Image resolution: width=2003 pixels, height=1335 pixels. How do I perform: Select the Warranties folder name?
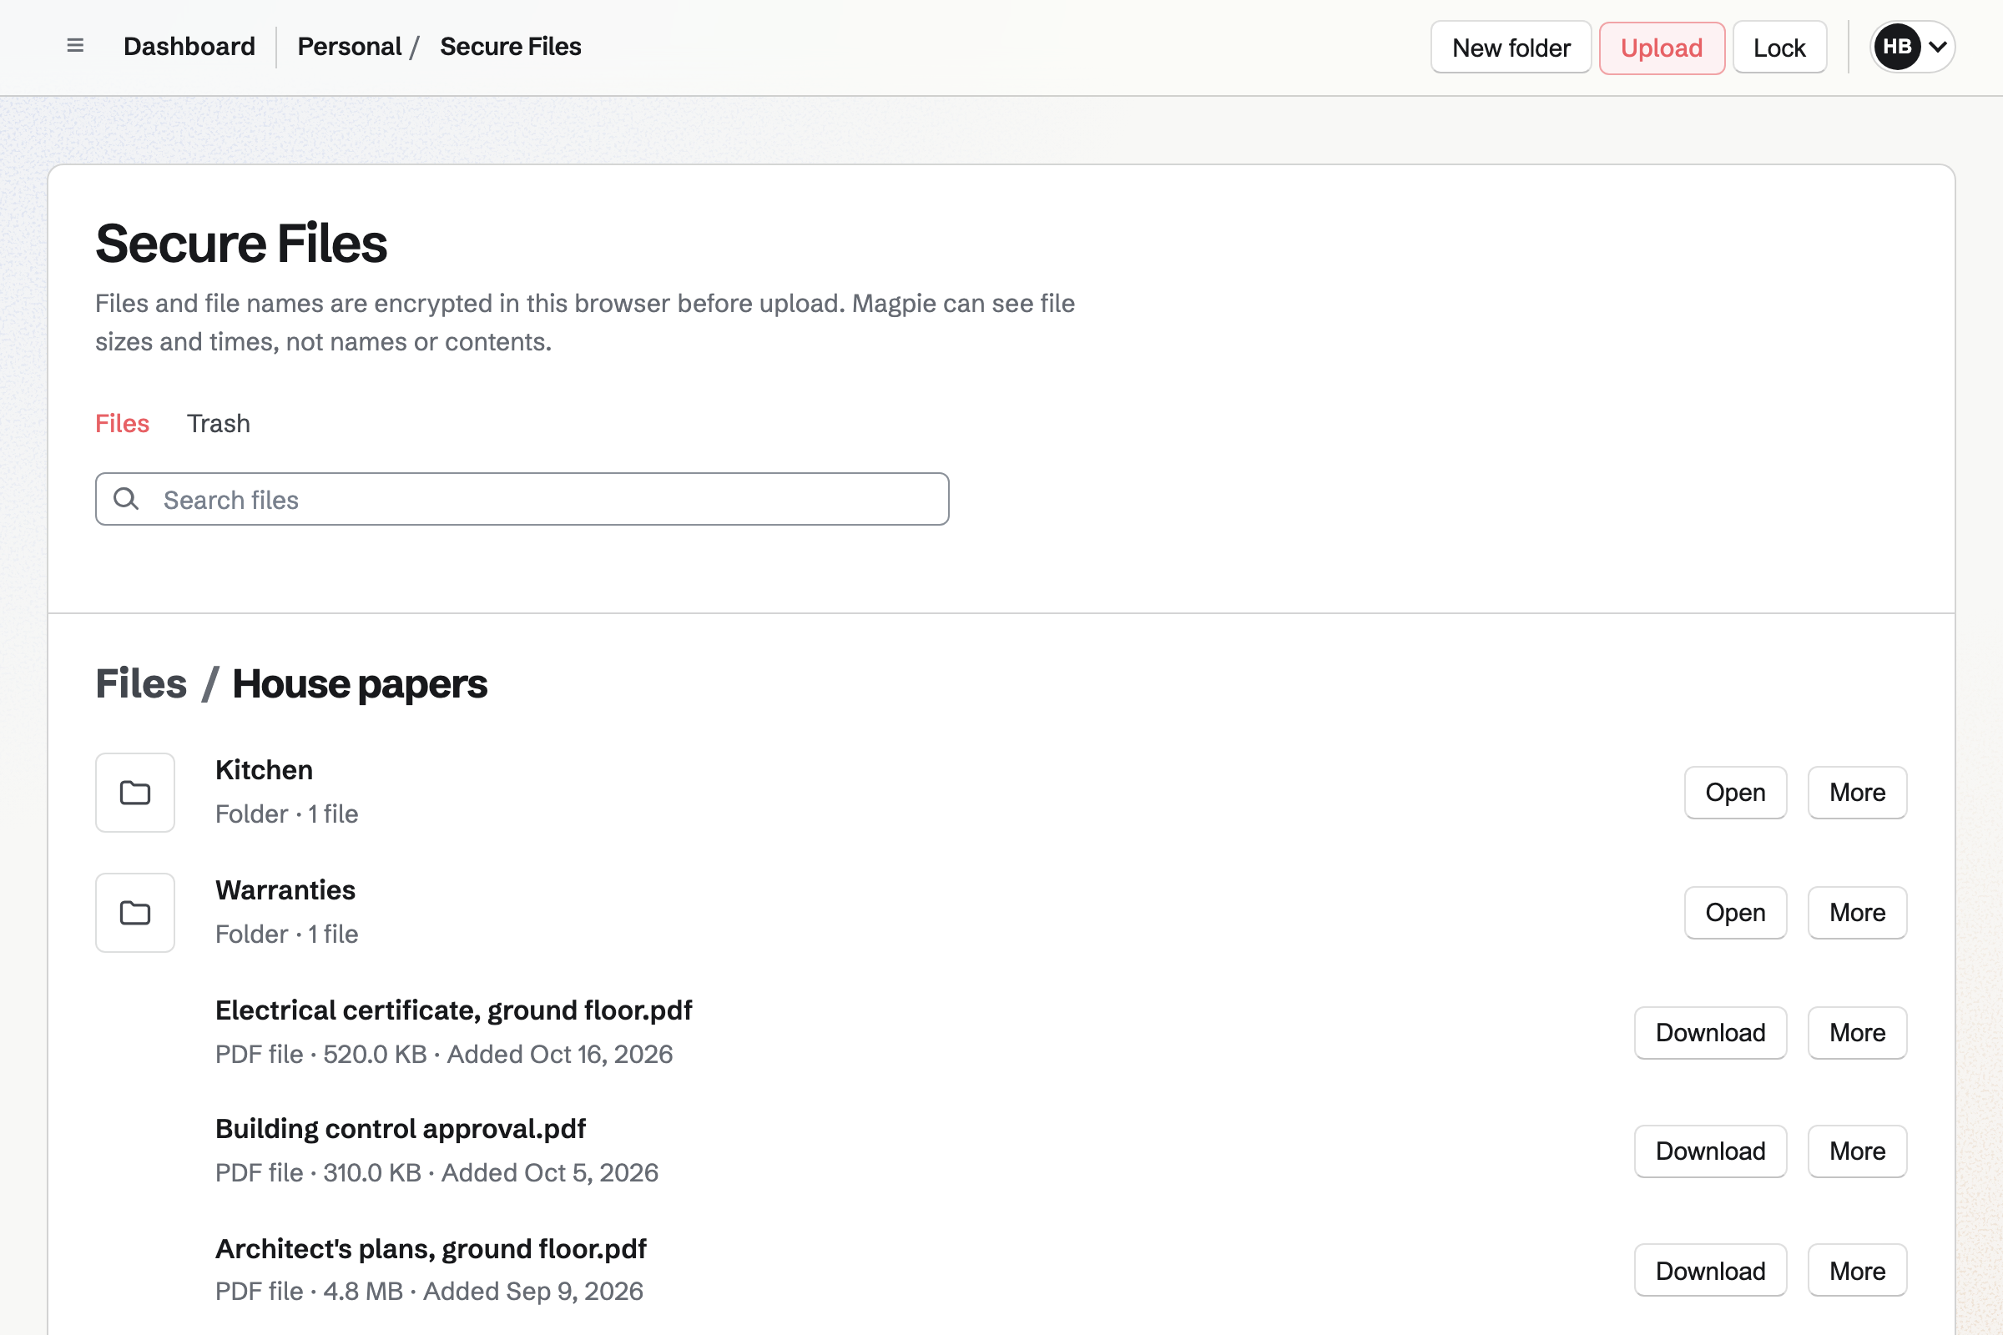click(285, 889)
